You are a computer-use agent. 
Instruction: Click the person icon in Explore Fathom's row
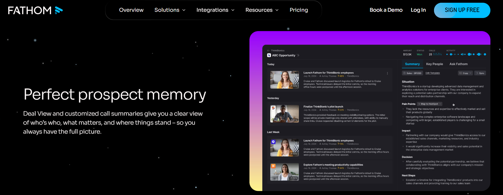point(320,168)
